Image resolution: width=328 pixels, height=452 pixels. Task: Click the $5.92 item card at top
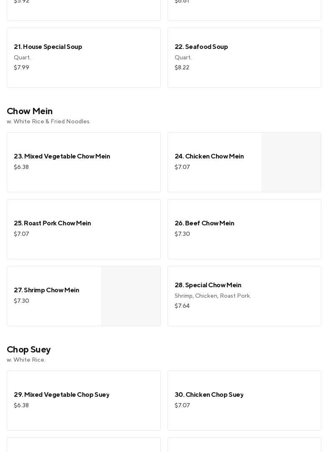(x=84, y=8)
